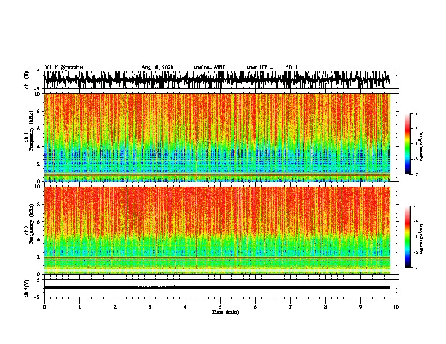Click the date text "Aug.18, 2020"
446x344 pixels.
point(157,67)
